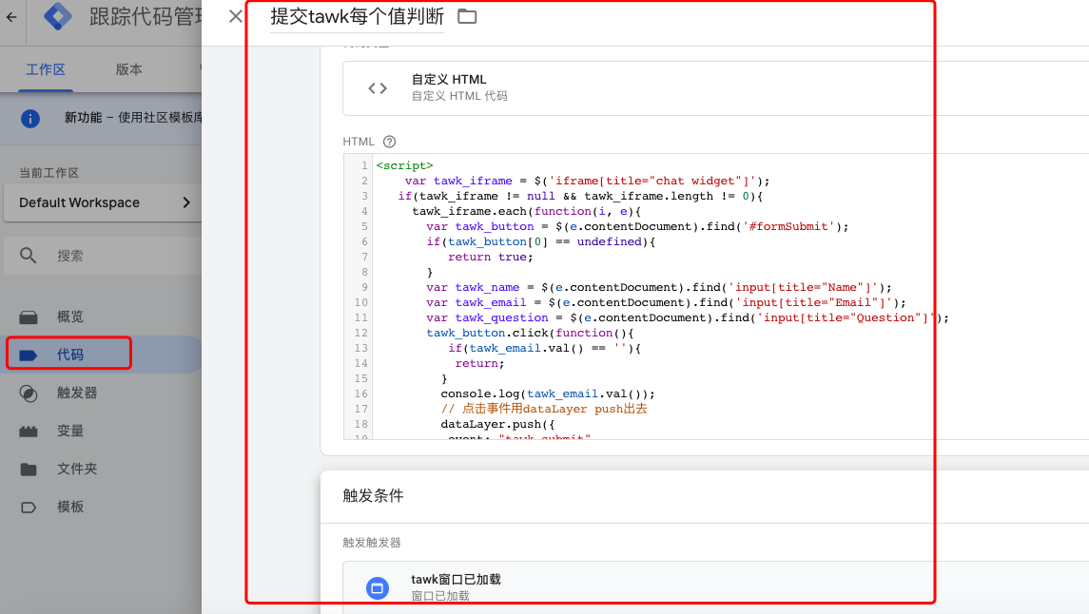Screen dimensions: 1089x614
Task: Edit the tag name title field
Action: [357, 17]
